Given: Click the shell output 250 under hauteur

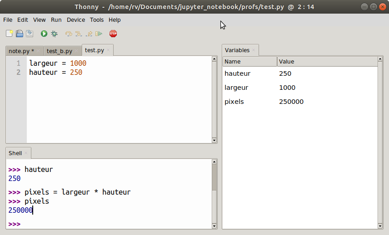Looking at the screenshot, I should pyautogui.click(x=15, y=179).
